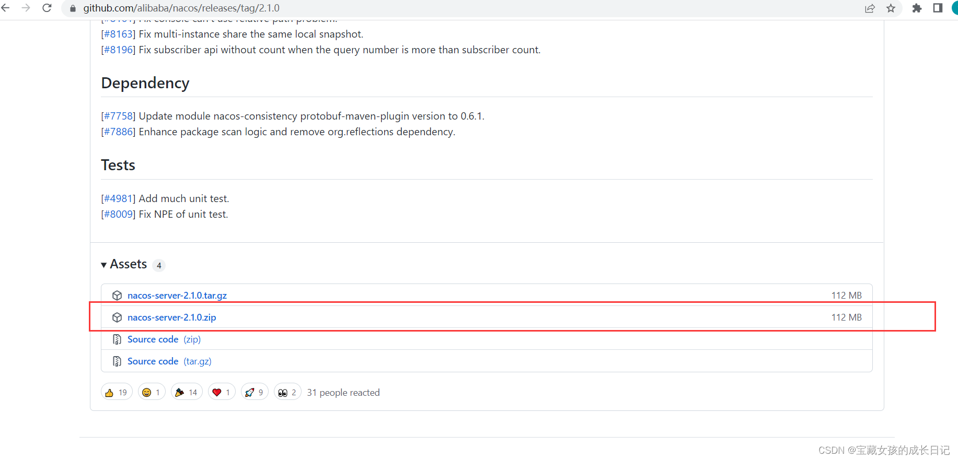Click package icon beside nacos-server-2.1.0.tar.gz
Image resolution: width=958 pixels, height=460 pixels.
[117, 296]
